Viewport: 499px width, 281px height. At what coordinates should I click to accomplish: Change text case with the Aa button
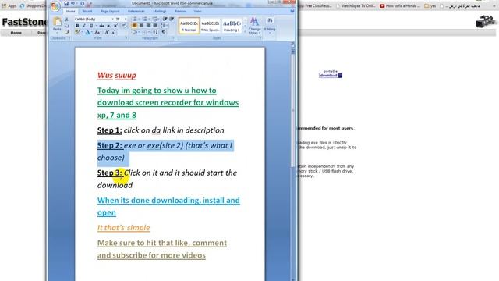click(97, 32)
